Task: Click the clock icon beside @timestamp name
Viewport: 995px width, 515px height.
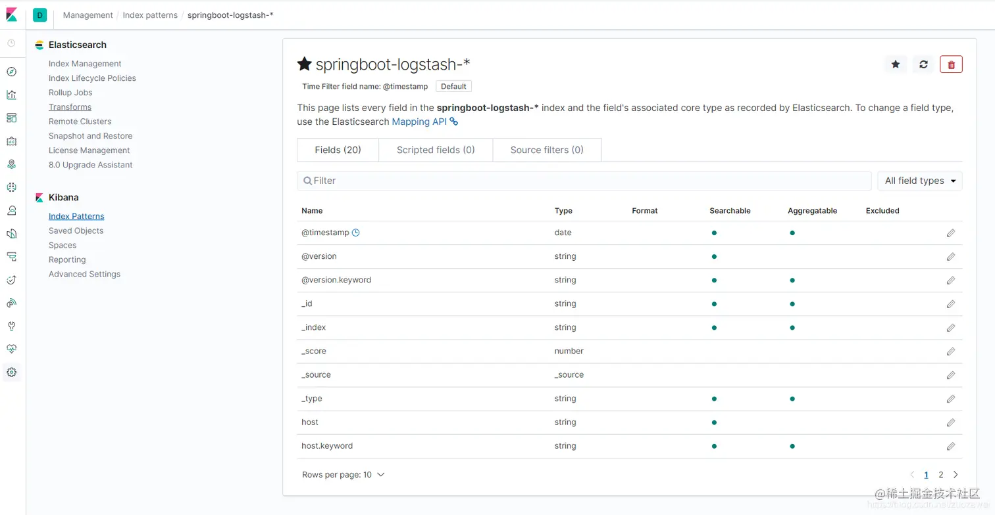Action: point(356,233)
